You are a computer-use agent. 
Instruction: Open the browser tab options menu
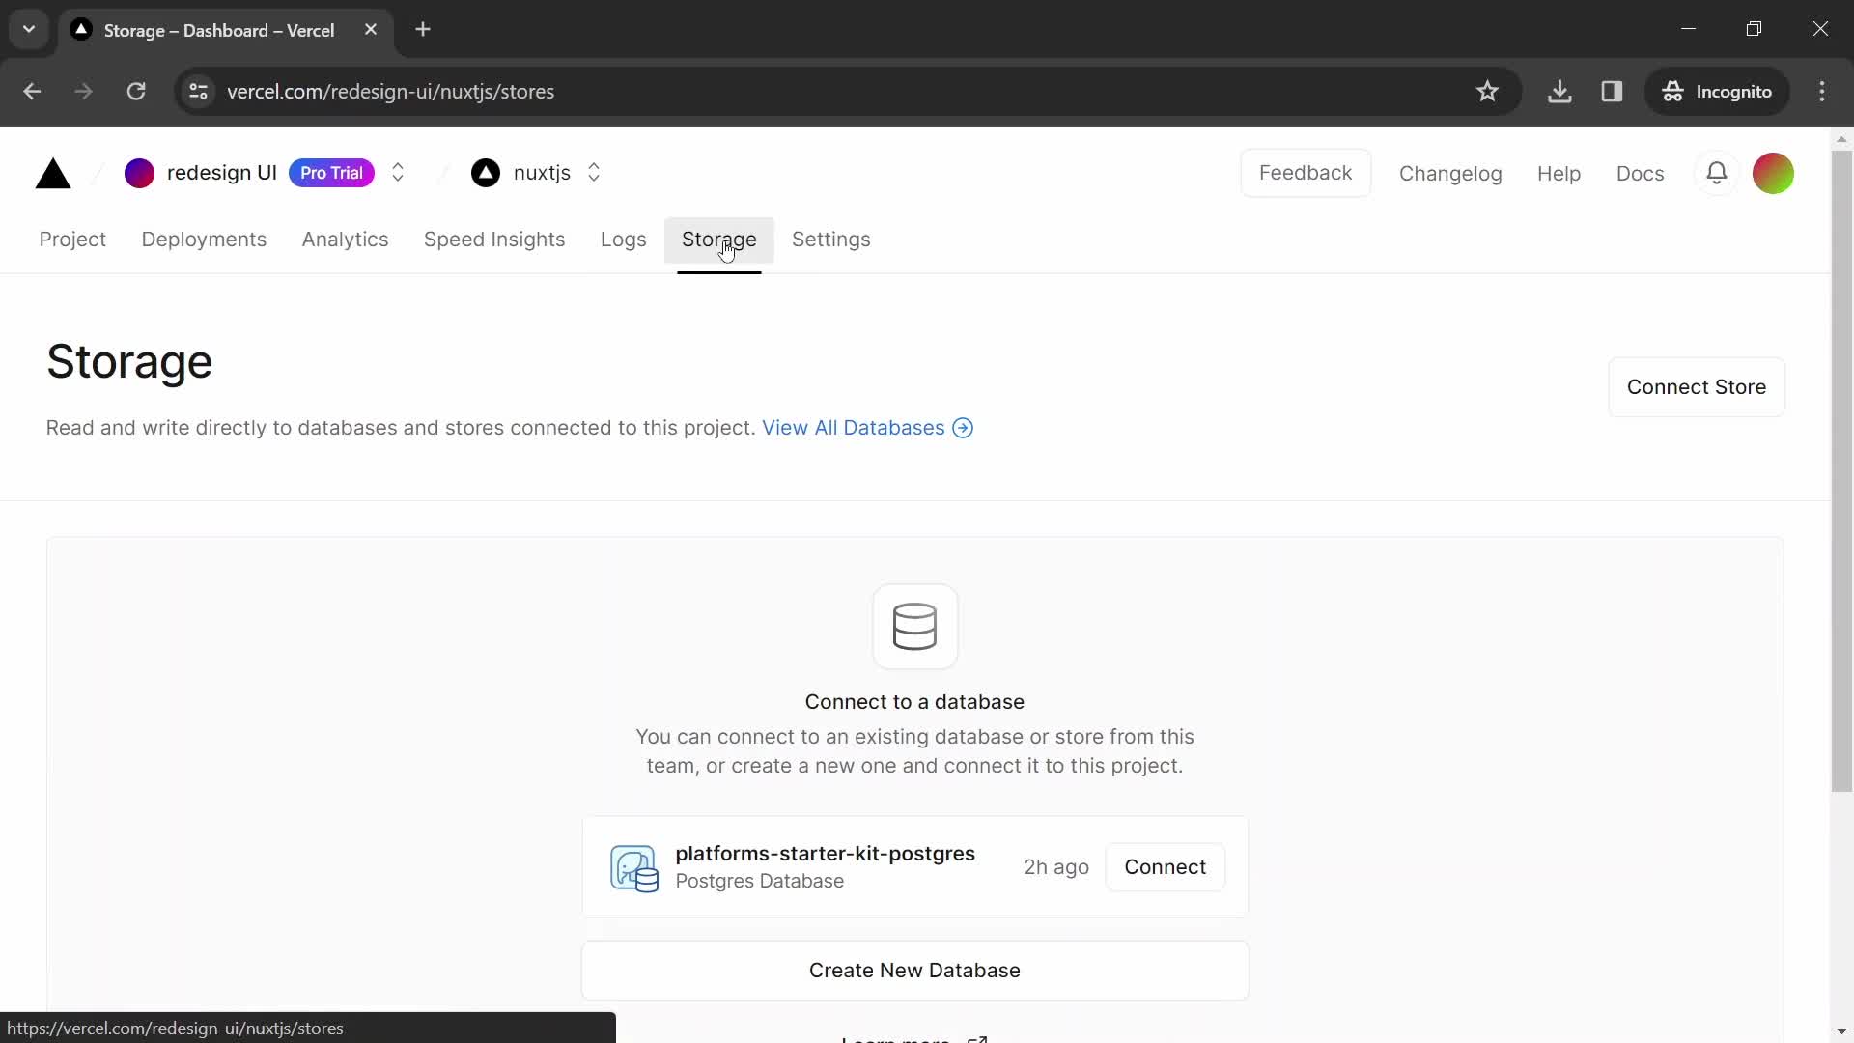28,28
